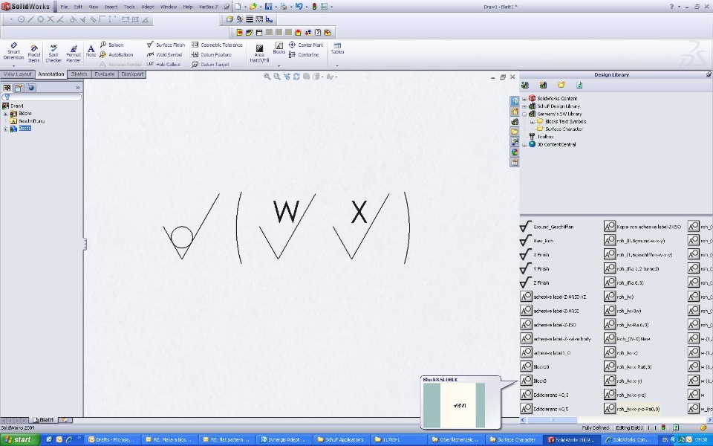Add a Balloon annotation
The height and width of the screenshot is (446, 713).
point(112,45)
